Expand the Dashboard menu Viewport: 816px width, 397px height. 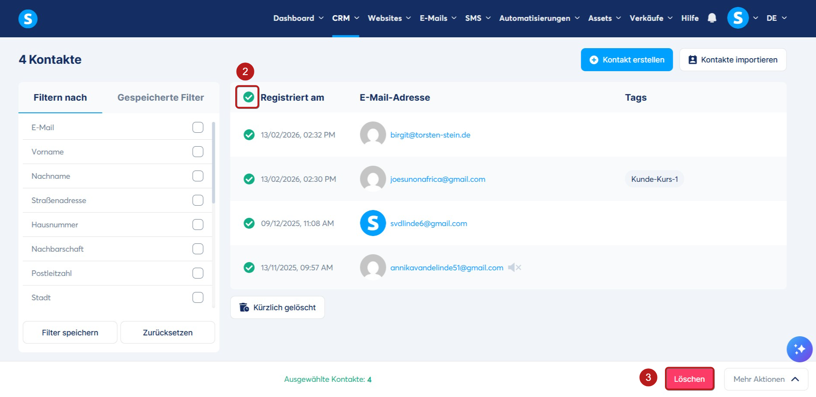298,18
